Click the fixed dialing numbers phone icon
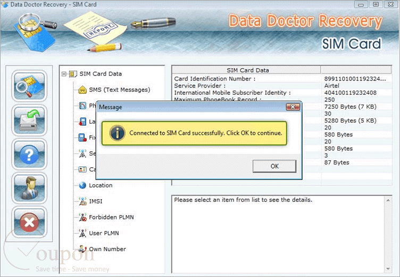This screenshot has width=400, height=277. point(82,137)
